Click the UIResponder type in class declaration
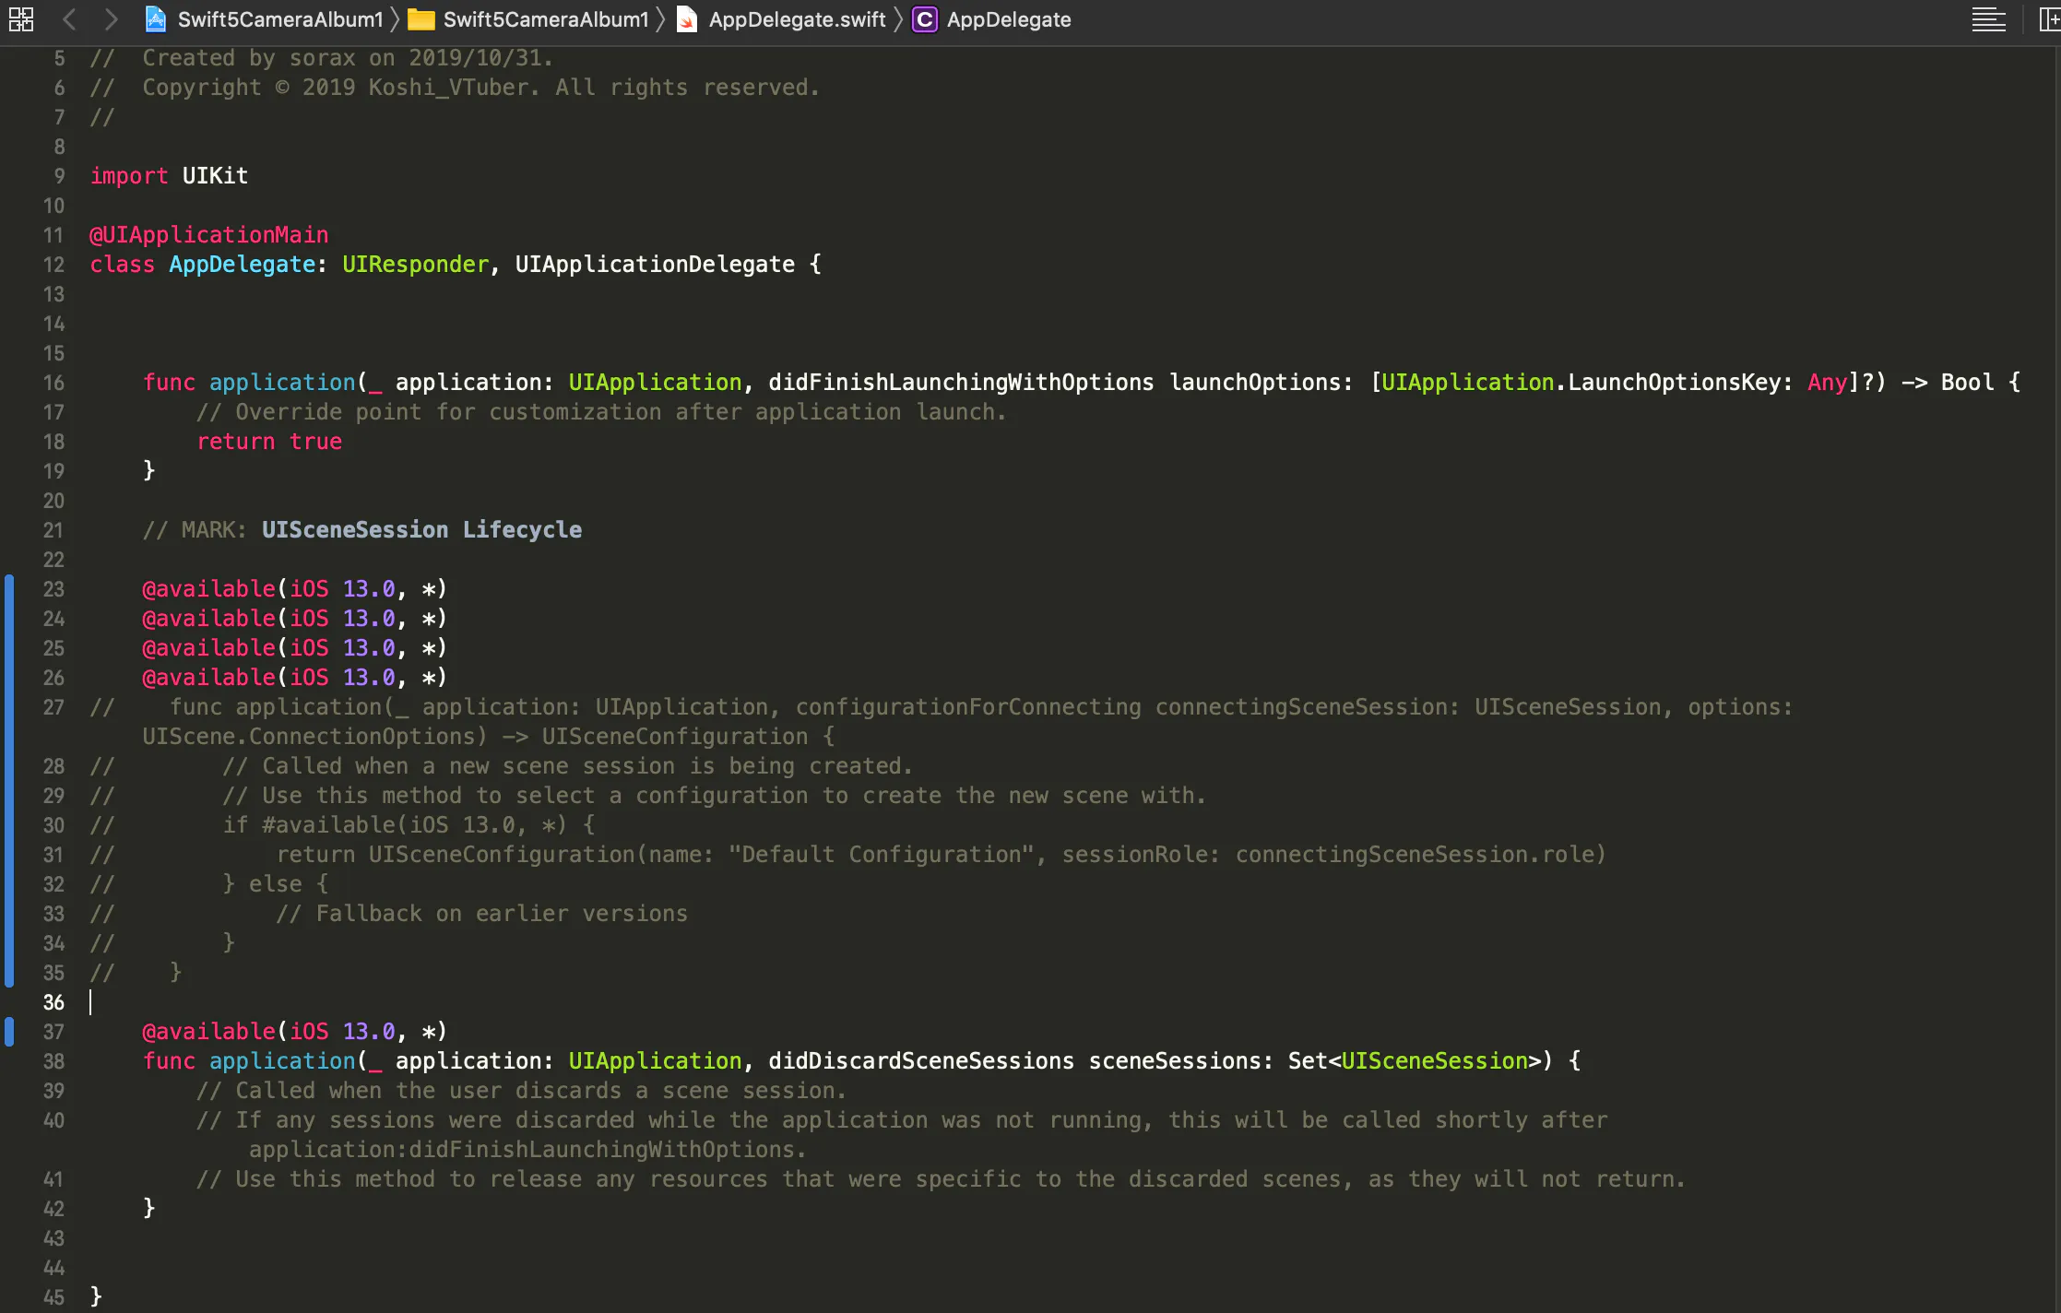This screenshot has width=2061, height=1313. (415, 265)
